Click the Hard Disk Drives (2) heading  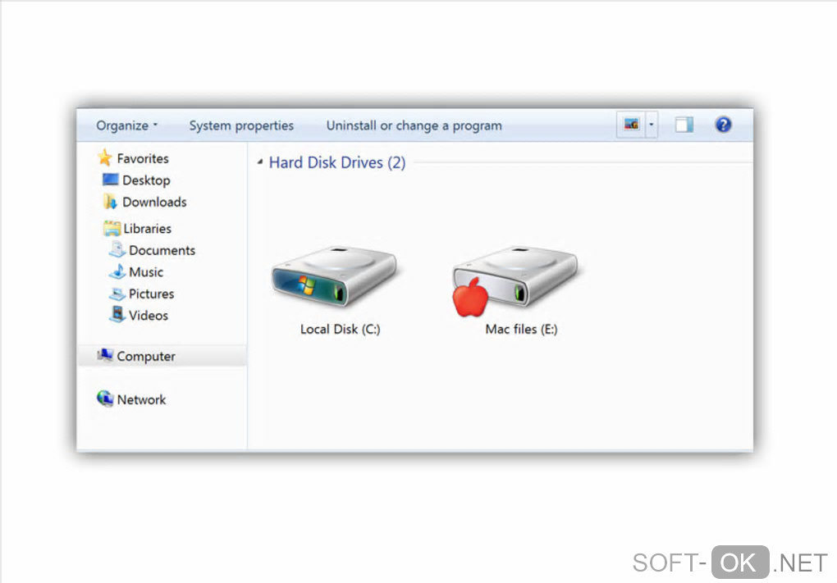[x=336, y=162]
